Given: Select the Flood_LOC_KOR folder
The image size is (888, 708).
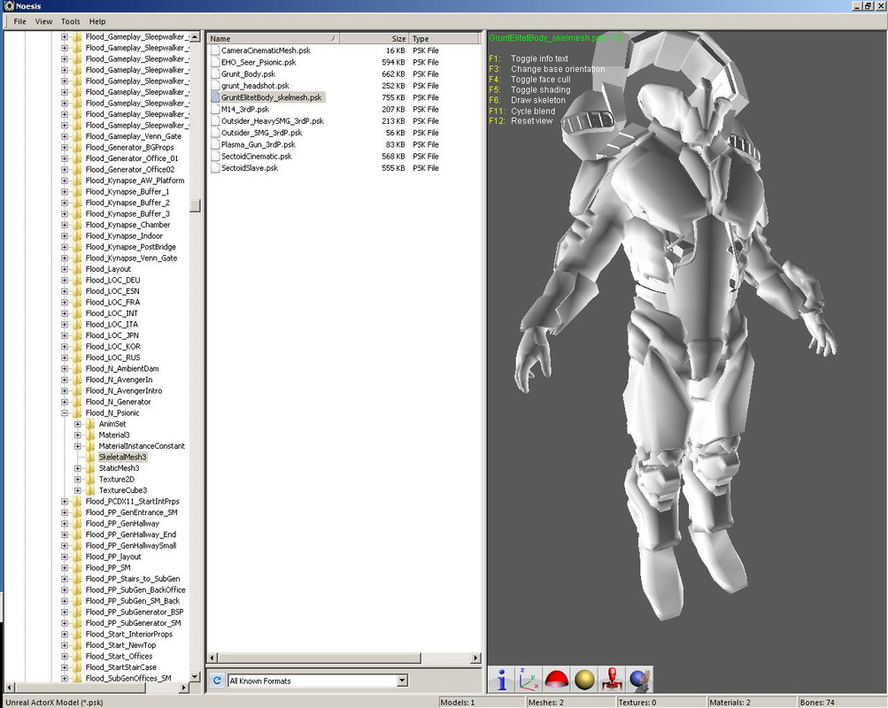Looking at the screenshot, I should [x=112, y=346].
